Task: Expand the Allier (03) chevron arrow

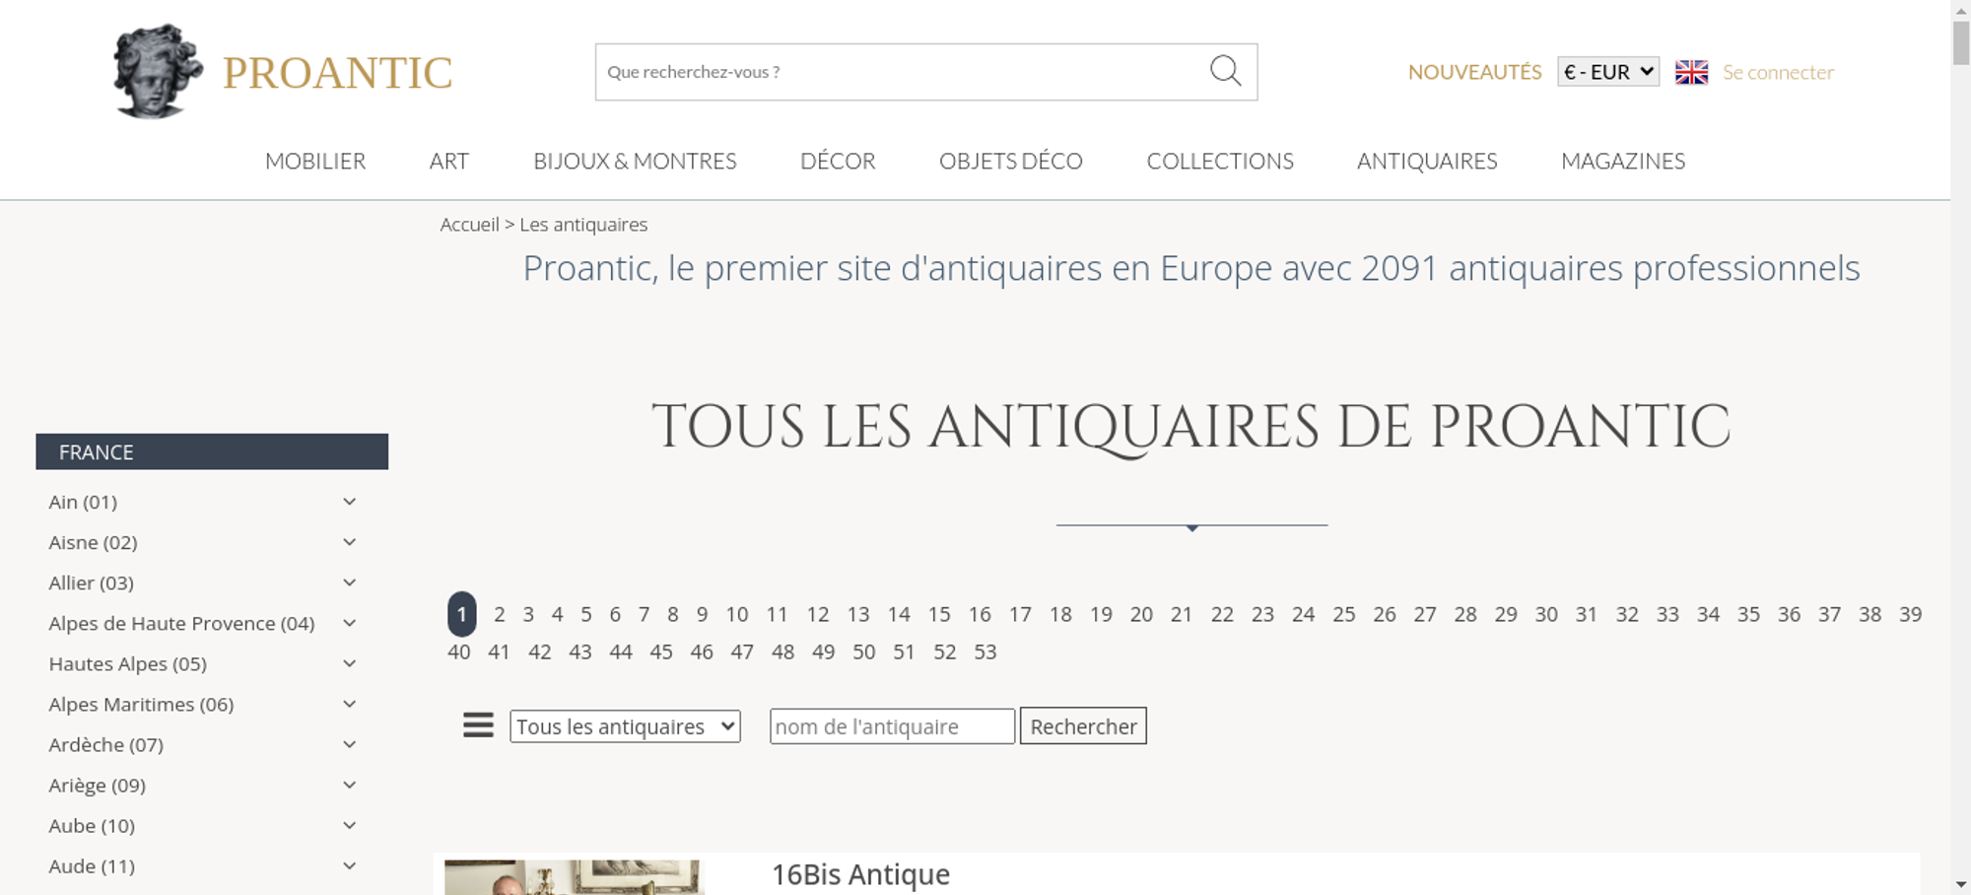Action: [349, 583]
